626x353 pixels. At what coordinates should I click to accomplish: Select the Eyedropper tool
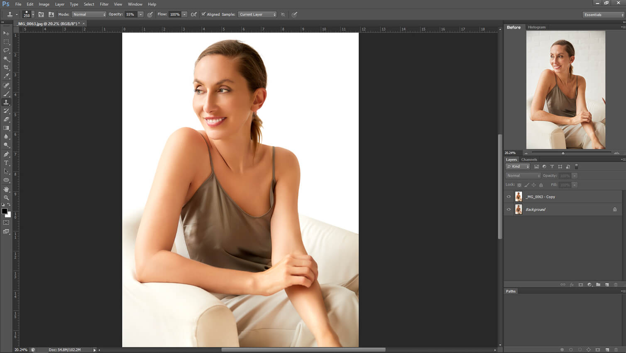click(x=6, y=76)
